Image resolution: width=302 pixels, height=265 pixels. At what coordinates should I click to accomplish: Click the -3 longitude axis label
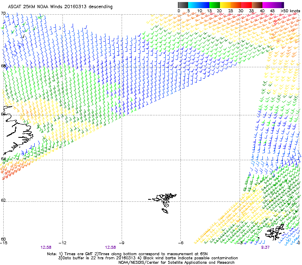pos(240,243)
